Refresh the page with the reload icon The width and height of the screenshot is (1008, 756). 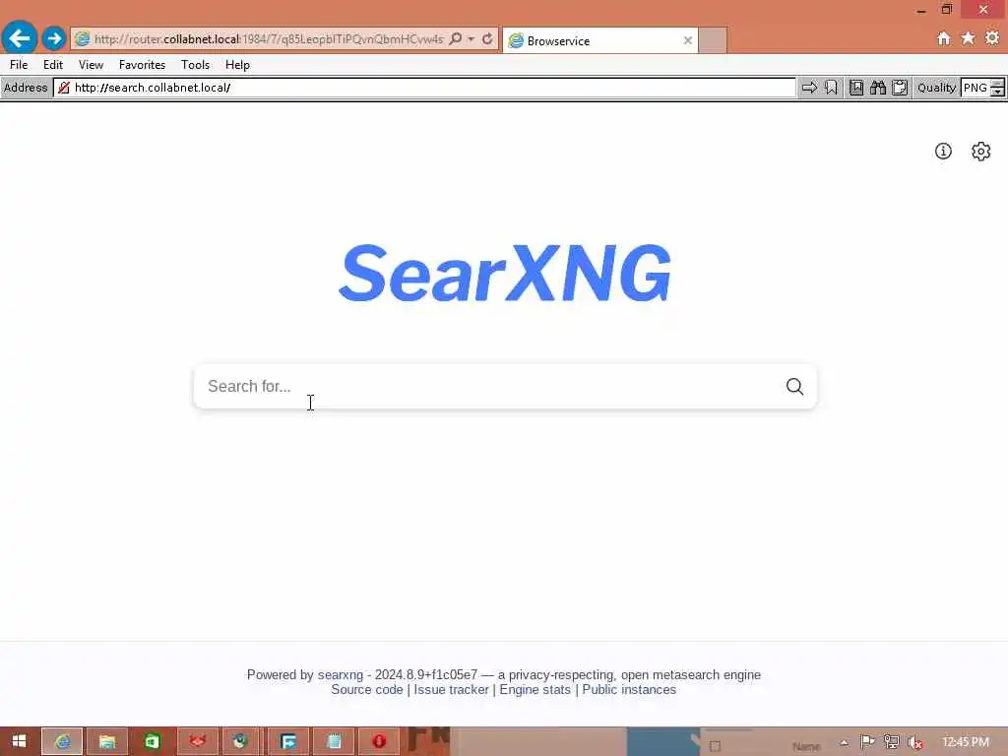[x=487, y=39]
